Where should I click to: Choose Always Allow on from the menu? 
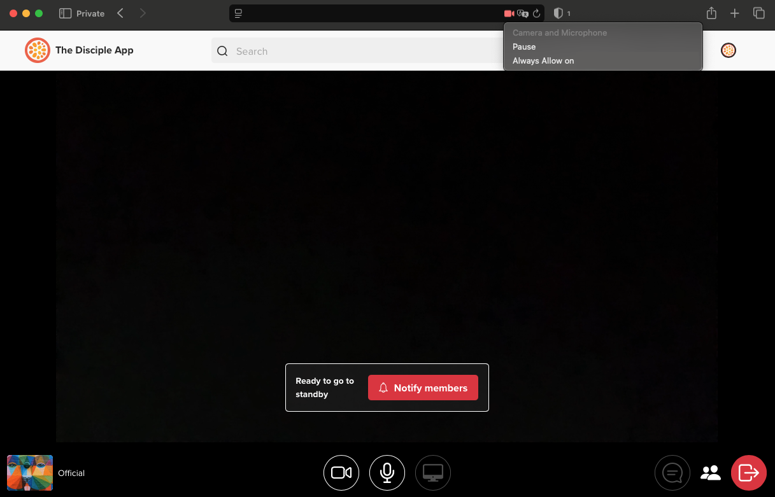543,60
